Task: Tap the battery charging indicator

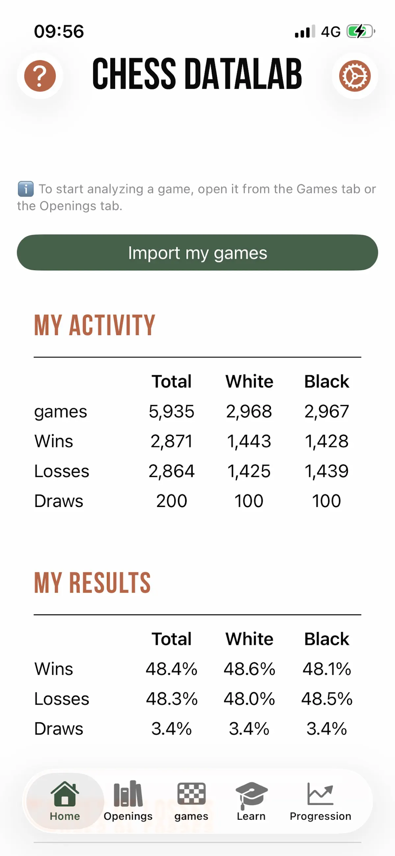Action: [361, 32]
